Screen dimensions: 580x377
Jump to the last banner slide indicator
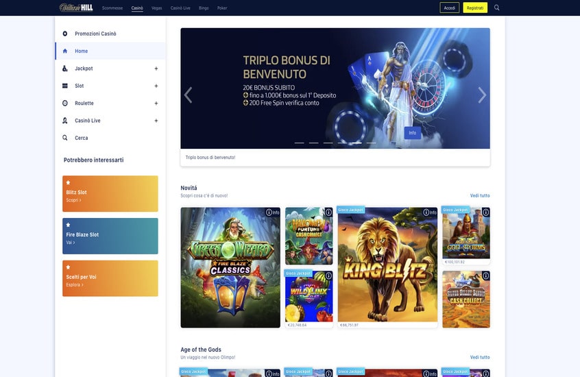click(x=371, y=143)
